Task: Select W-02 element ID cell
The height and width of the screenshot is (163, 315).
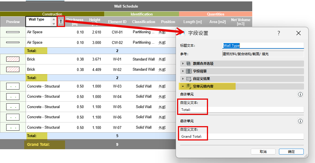Action: coord(117,70)
